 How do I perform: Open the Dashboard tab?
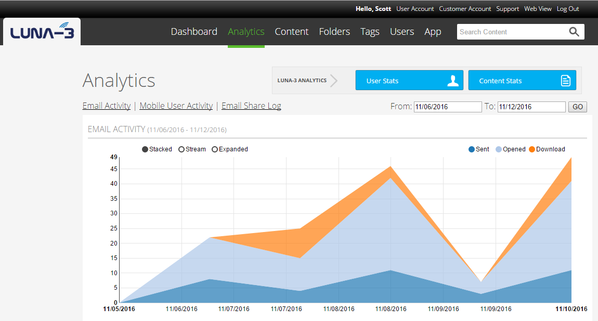[x=194, y=32]
